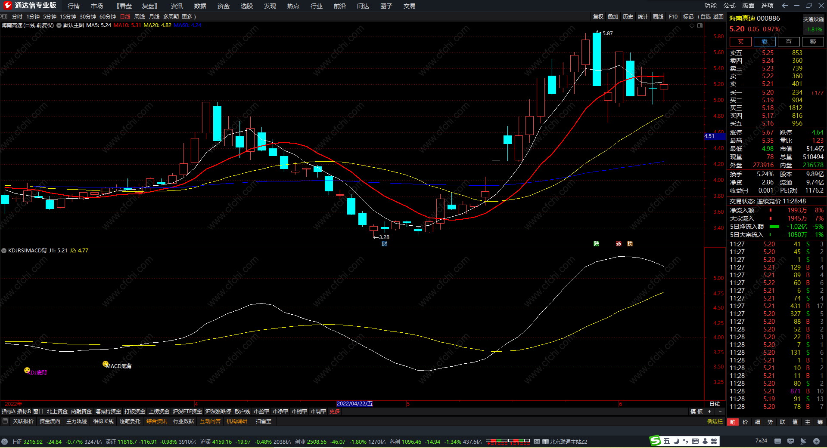Switch chart to 月线 monthly period
This screenshot has width=827, height=448.
tap(154, 16)
